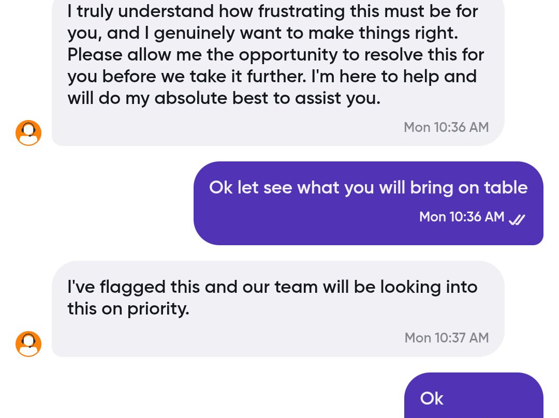559x418 pixels.
Task: Click the Mon 10:37 AM timestamp
Action: [446, 338]
